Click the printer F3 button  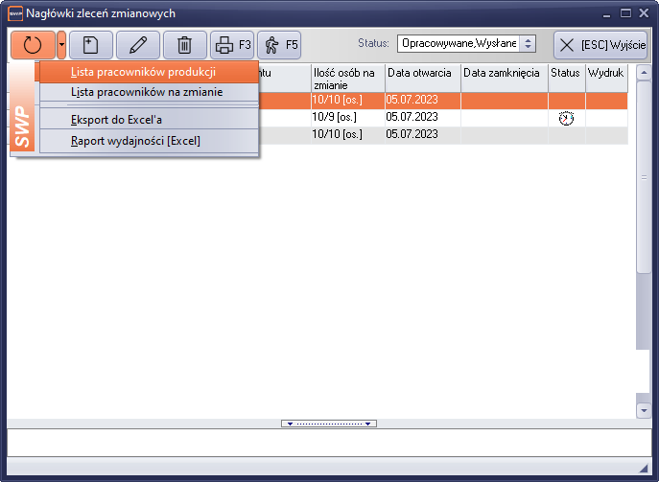pos(231,45)
